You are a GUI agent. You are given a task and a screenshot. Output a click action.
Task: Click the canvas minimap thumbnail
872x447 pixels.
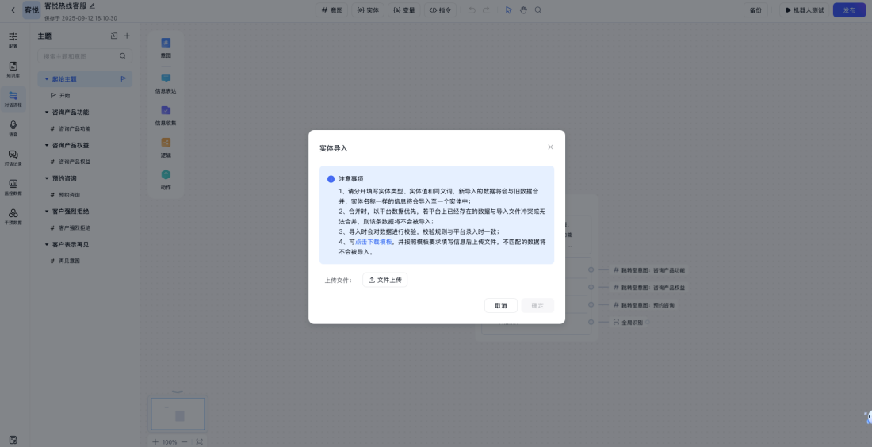(x=178, y=415)
